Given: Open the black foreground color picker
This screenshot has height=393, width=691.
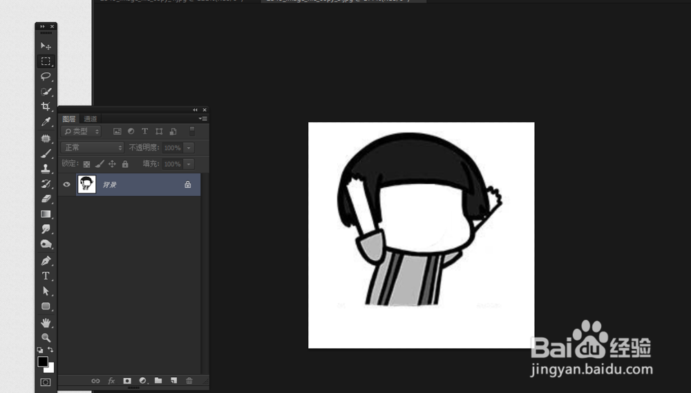Looking at the screenshot, I should pyautogui.click(x=42, y=361).
